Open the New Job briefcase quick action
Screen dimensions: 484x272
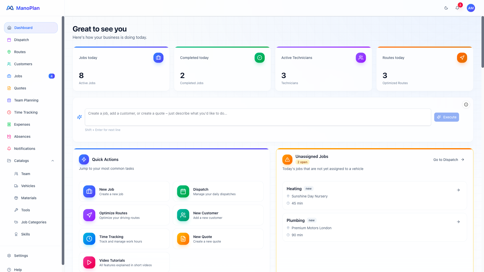[89, 191]
